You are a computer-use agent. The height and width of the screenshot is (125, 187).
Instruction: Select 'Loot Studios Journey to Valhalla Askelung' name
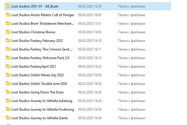point(42,101)
